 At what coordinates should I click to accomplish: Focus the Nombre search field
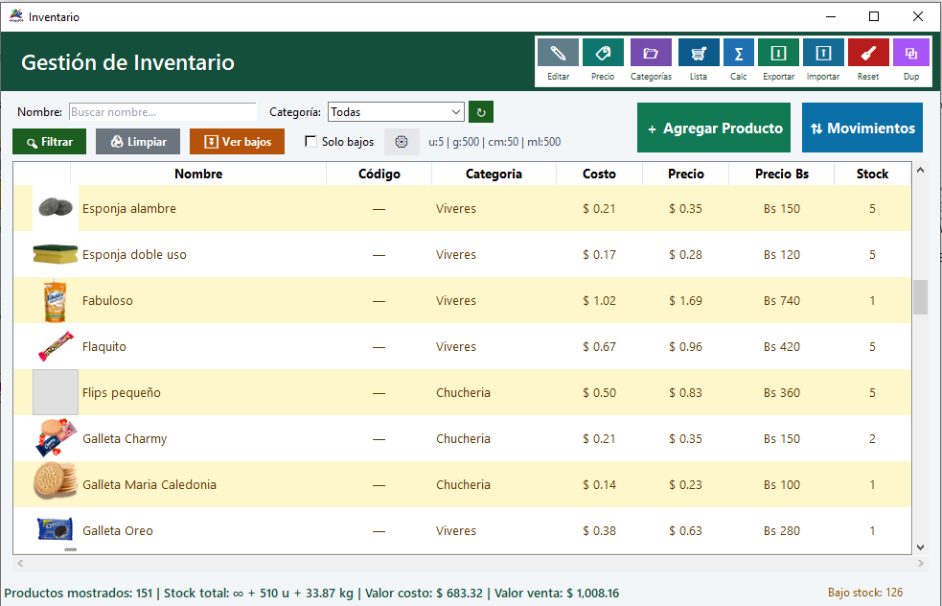point(163,112)
